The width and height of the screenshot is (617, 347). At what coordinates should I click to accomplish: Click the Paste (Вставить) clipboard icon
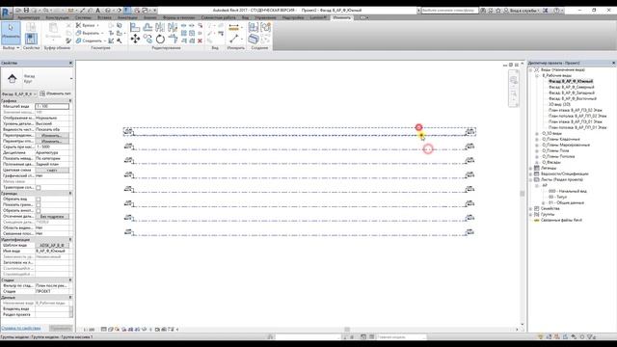[x=53, y=31]
